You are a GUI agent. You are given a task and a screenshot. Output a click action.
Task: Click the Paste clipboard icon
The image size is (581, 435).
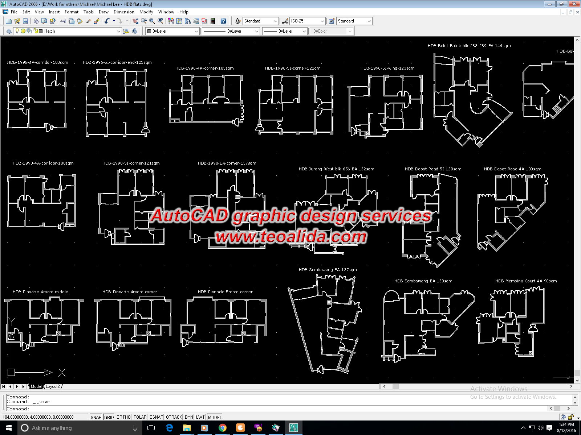(x=80, y=21)
